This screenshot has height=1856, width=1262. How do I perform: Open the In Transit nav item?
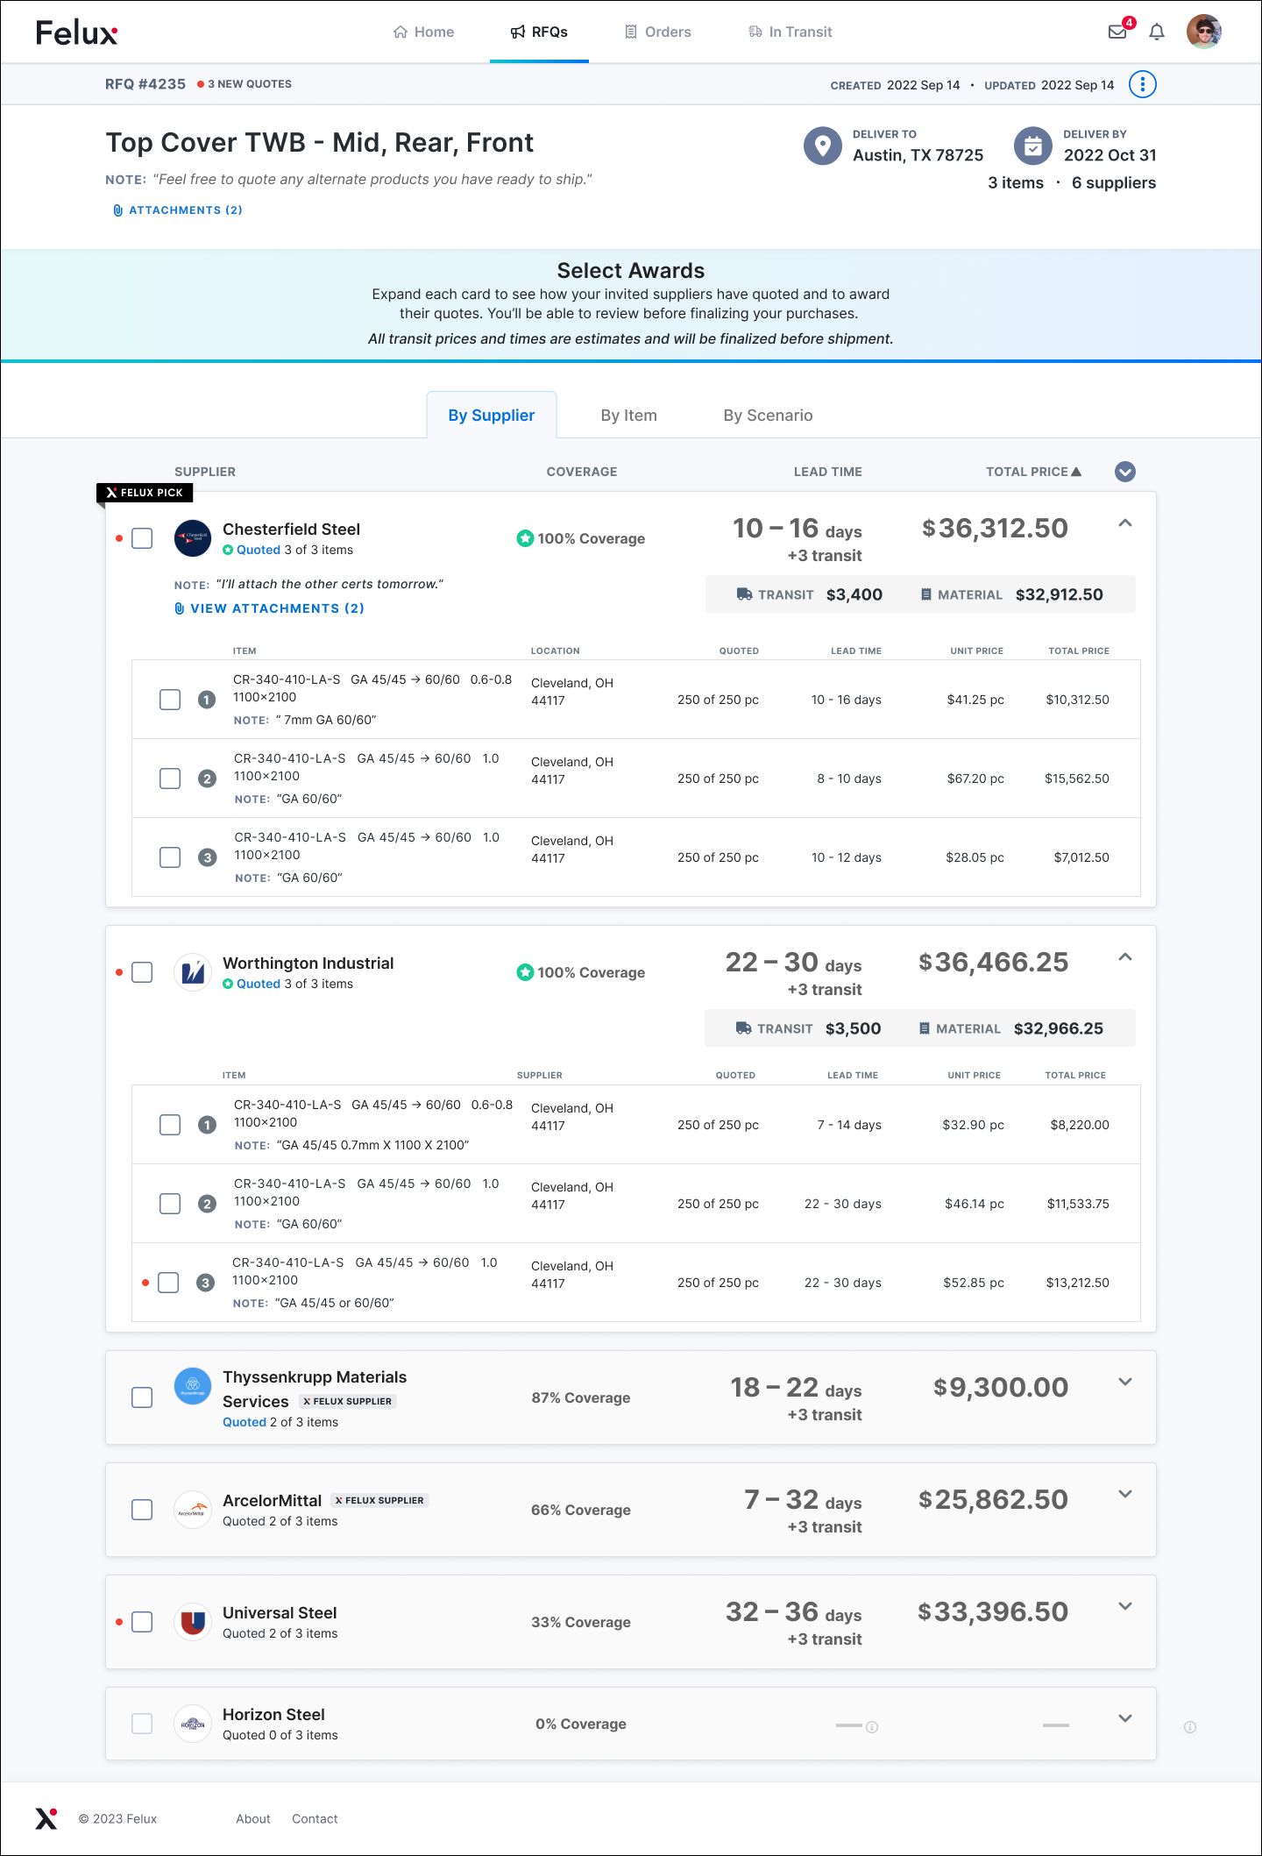pyautogui.click(x=790, y=32)
